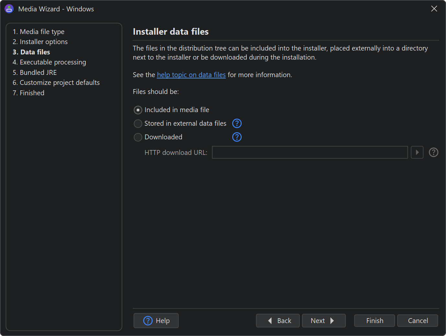Click inside the HTTP download URL field
The height and width of the screenshot is (336, 446).
[x=310, y=152]
